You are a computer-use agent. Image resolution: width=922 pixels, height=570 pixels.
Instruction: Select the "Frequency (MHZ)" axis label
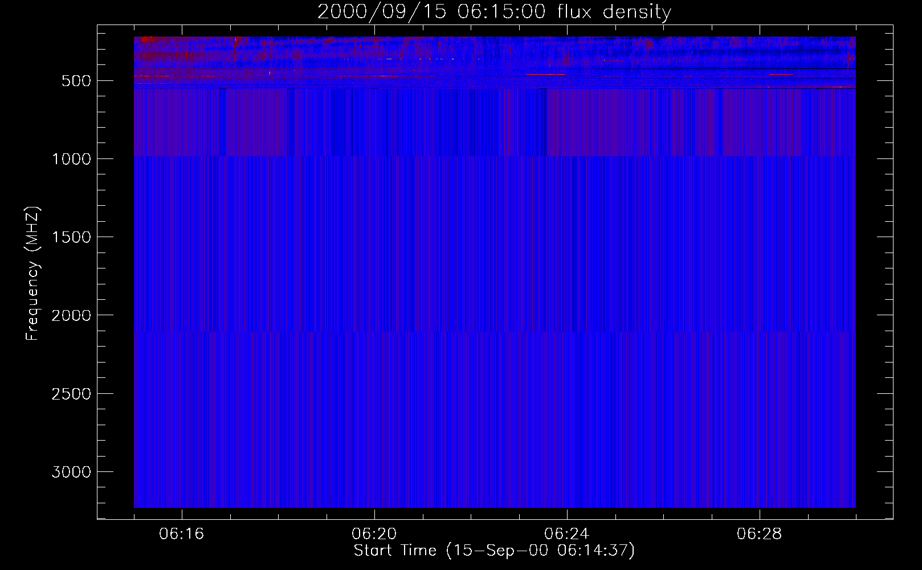32,274
